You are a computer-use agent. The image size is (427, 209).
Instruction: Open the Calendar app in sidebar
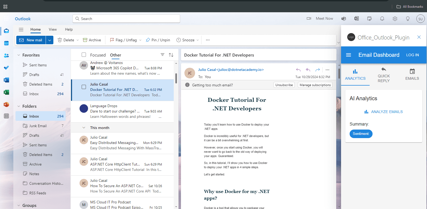(x=6, y=43)
